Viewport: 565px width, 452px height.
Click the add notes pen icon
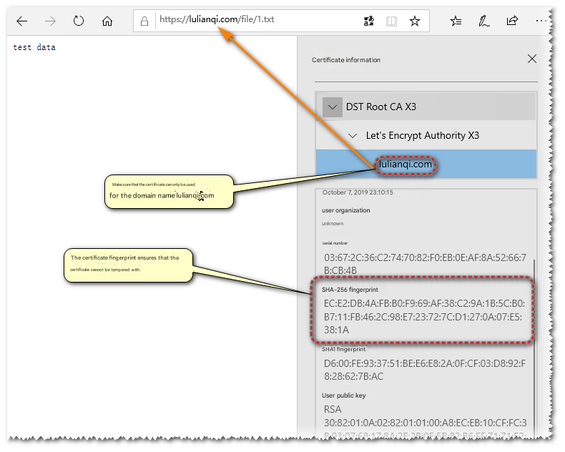point(483,21)
